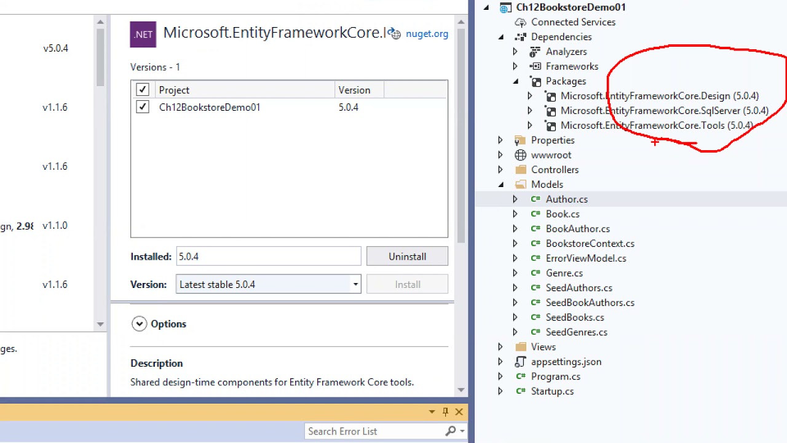Click the .NET package logo icon

coord(143,34)
